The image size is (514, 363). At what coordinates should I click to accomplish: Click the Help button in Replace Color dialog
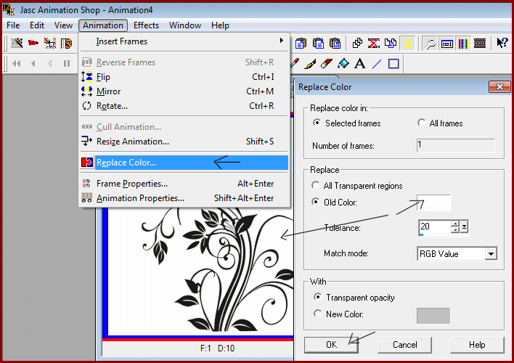[x=477, y=345]
